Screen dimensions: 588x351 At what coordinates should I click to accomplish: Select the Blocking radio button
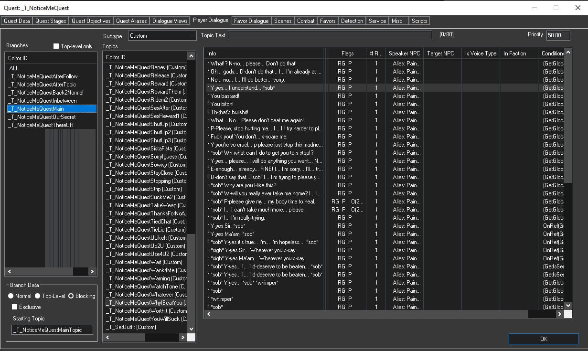(x=71, y=296)
